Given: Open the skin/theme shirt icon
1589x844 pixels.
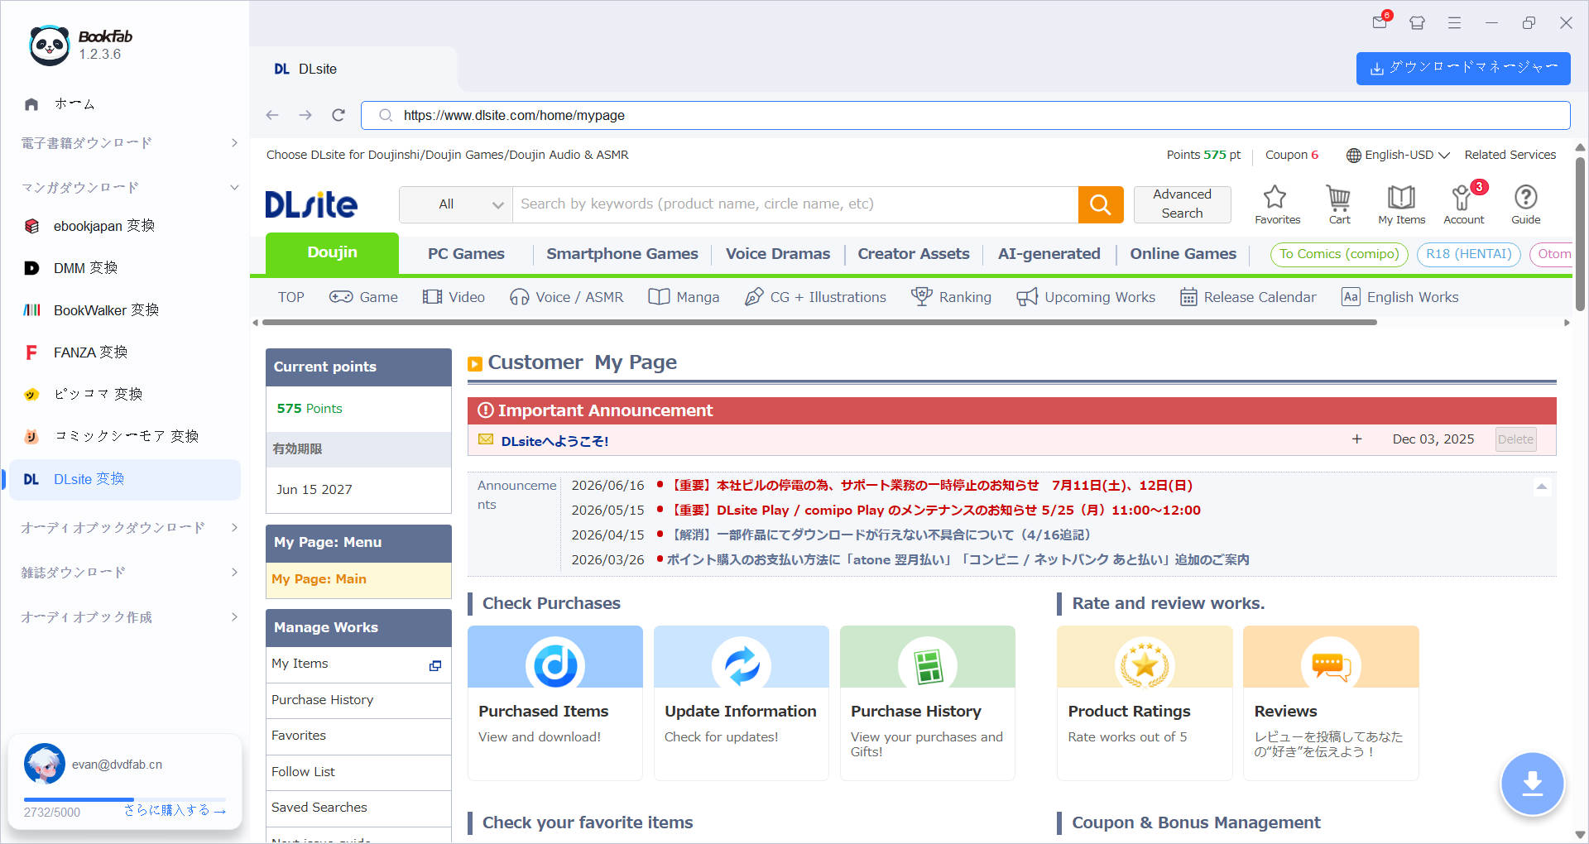Looking at the screenshot, I should pyautogui.click(x=1417, y=23).
